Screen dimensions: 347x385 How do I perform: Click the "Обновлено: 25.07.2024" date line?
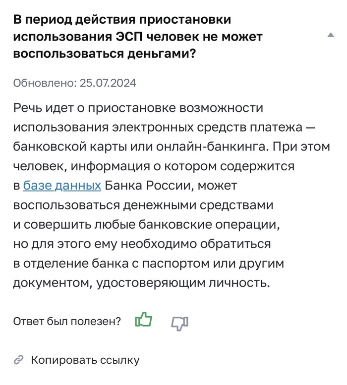click(74, 83)
